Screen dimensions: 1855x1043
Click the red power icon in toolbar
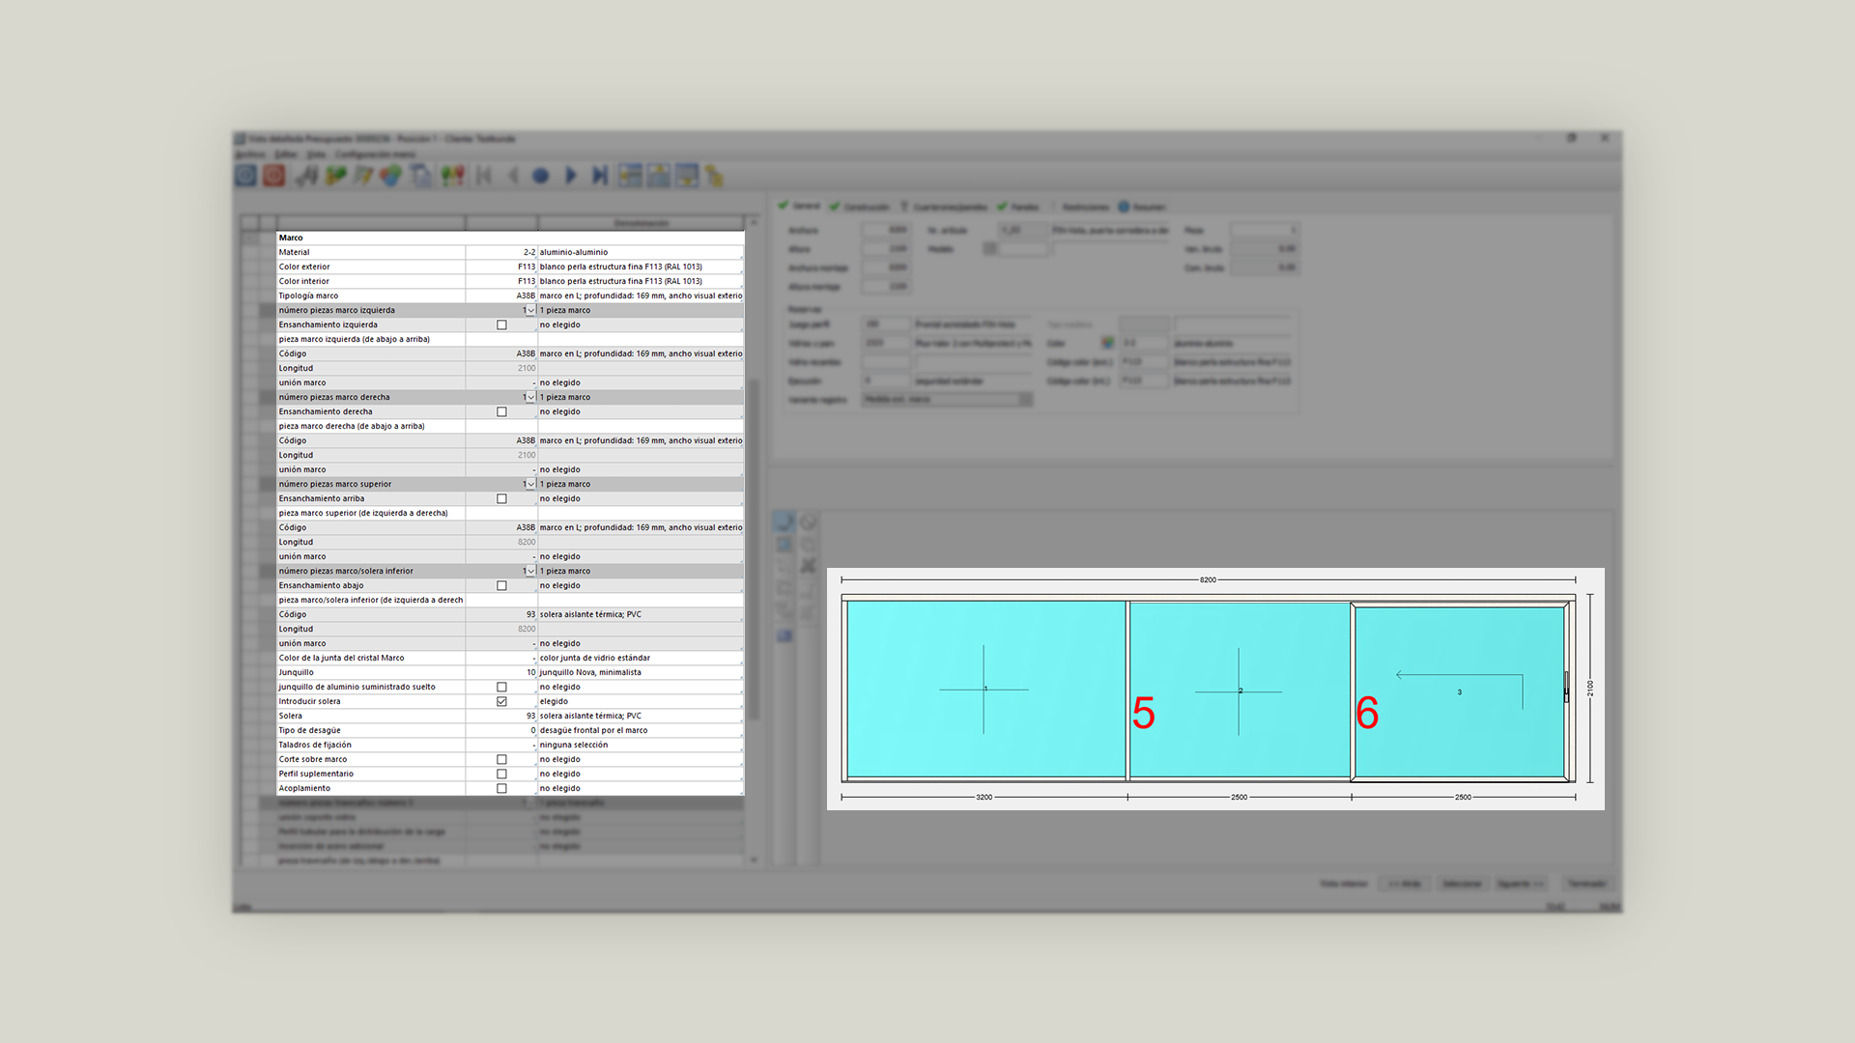point(274,176)
